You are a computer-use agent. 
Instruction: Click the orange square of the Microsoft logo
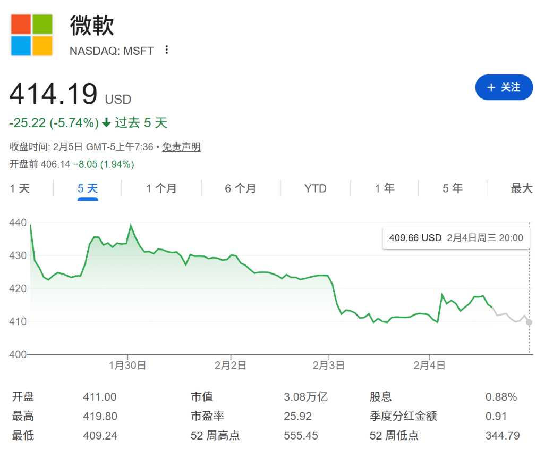point(41,45)
